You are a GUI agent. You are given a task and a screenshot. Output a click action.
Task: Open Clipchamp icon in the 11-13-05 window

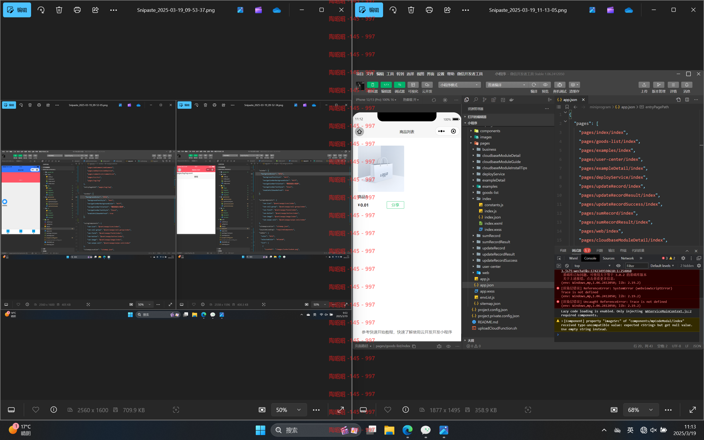click(x=610, y=10)
